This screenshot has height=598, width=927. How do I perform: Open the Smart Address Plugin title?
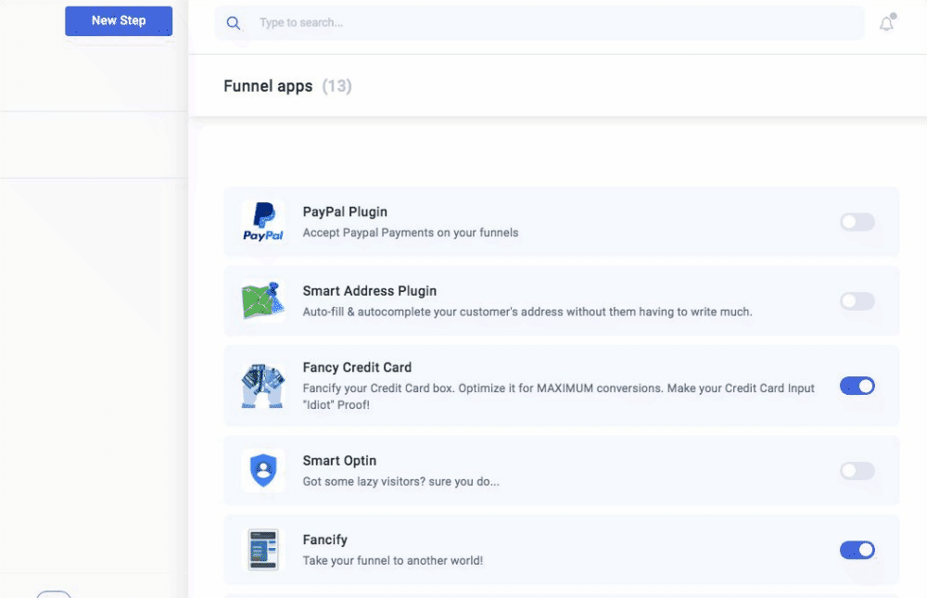click(370, 291)
